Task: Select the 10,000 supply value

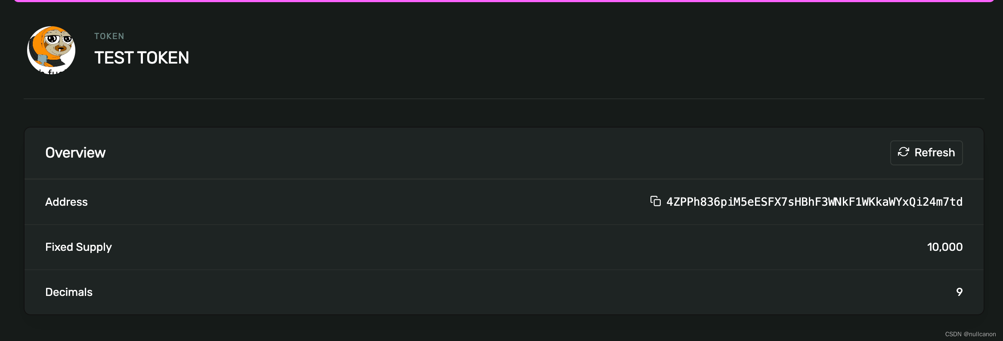Action: click(x=945, y=247)
